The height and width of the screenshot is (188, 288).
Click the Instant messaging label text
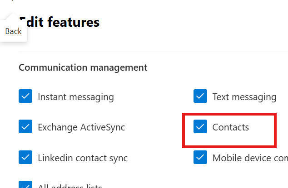[76, 97]
